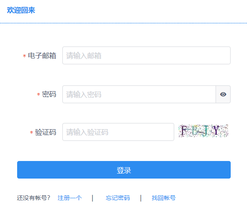Click the separator bar before 找回帐号

(141, 198)
